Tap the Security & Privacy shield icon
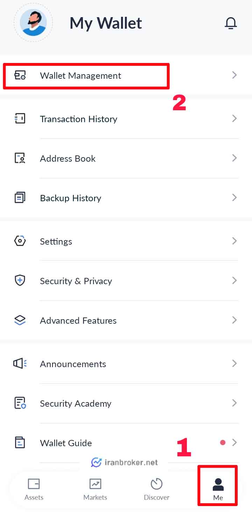 click(x=20, y=281)
